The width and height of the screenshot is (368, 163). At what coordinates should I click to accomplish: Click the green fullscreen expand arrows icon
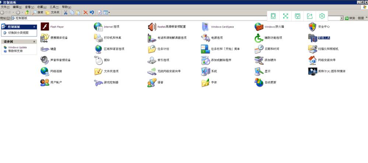click(x=285, y=16)
